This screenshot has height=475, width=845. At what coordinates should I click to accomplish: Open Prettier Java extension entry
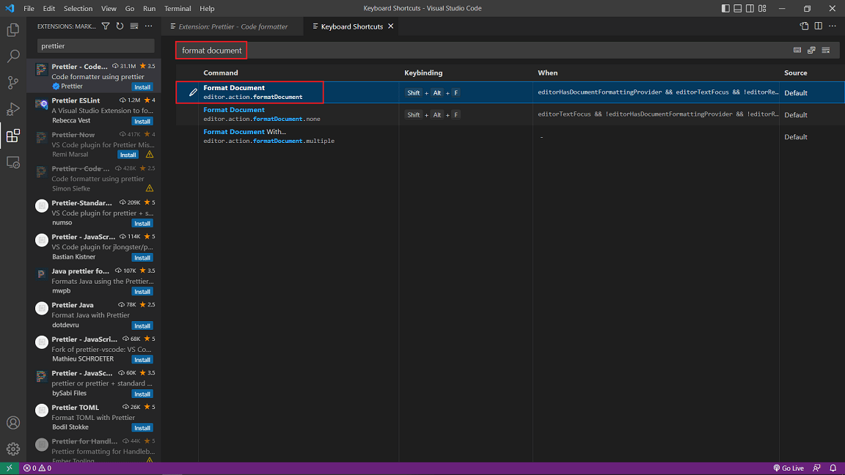94,314
